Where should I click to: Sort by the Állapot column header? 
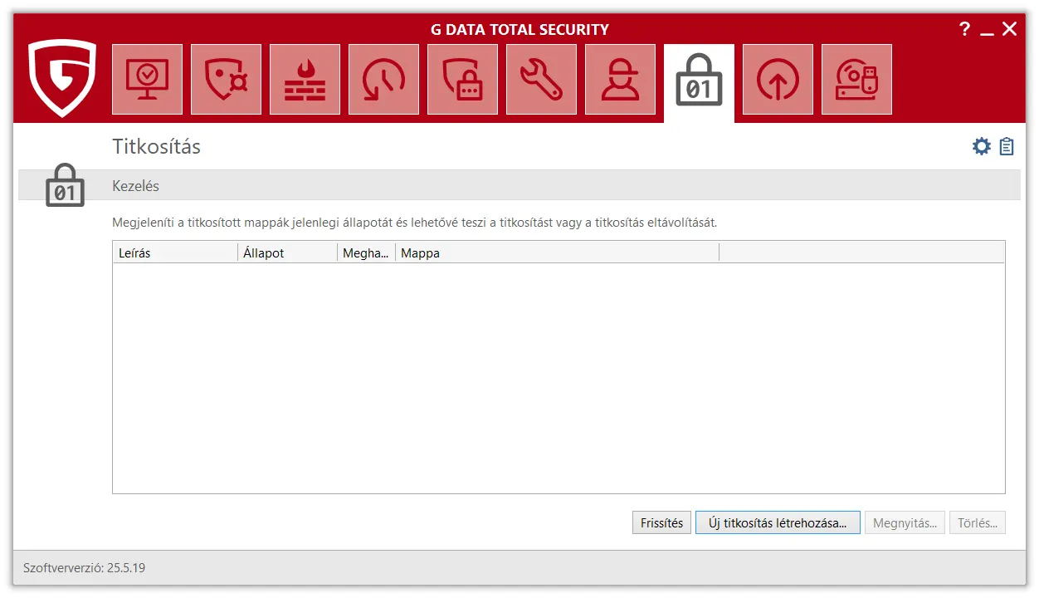[287, 252]
